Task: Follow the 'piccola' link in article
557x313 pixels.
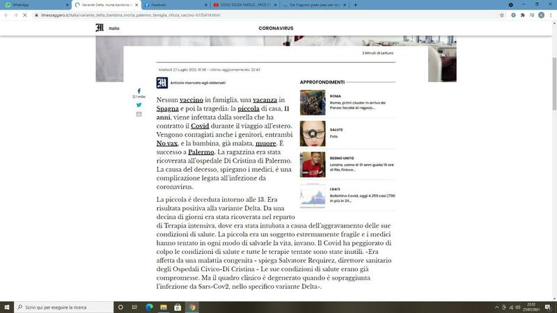Action: (x=249, y=109)
